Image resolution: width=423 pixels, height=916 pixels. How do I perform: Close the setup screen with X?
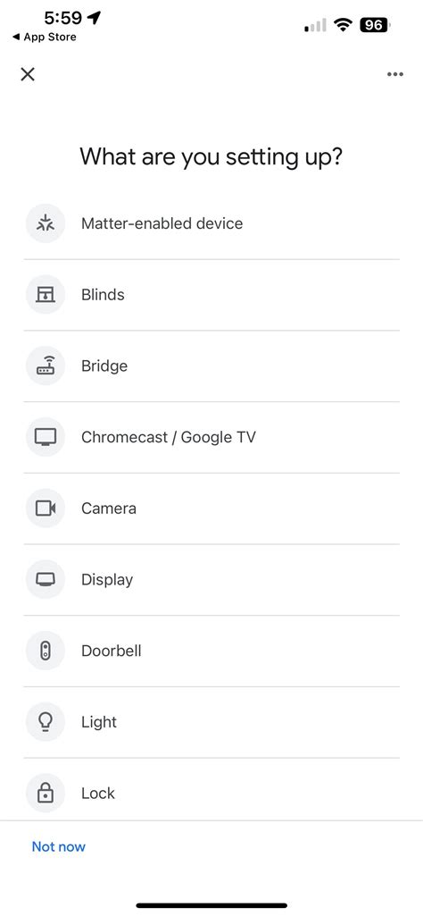[x=28, y=74]
